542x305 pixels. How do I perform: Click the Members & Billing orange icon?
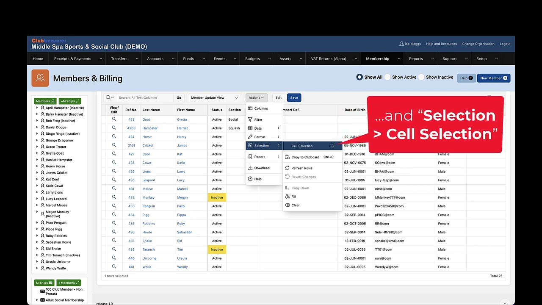40,78
